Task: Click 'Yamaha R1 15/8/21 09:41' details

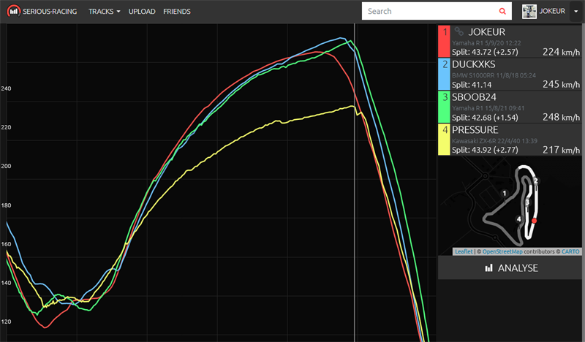Action: point(488,108)
